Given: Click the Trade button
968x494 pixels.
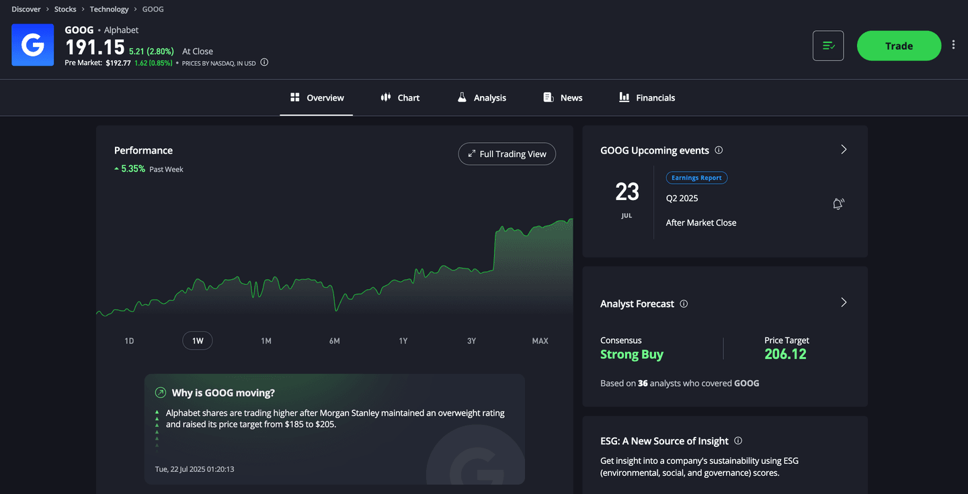Looking at the screenshot, I should coord(899,46).
